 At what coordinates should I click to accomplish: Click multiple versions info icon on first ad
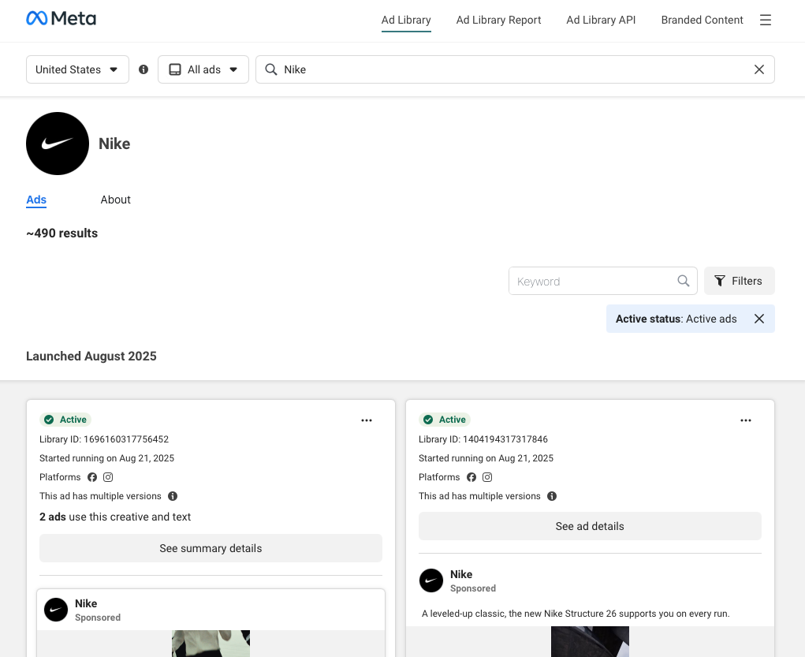(173, 496)
